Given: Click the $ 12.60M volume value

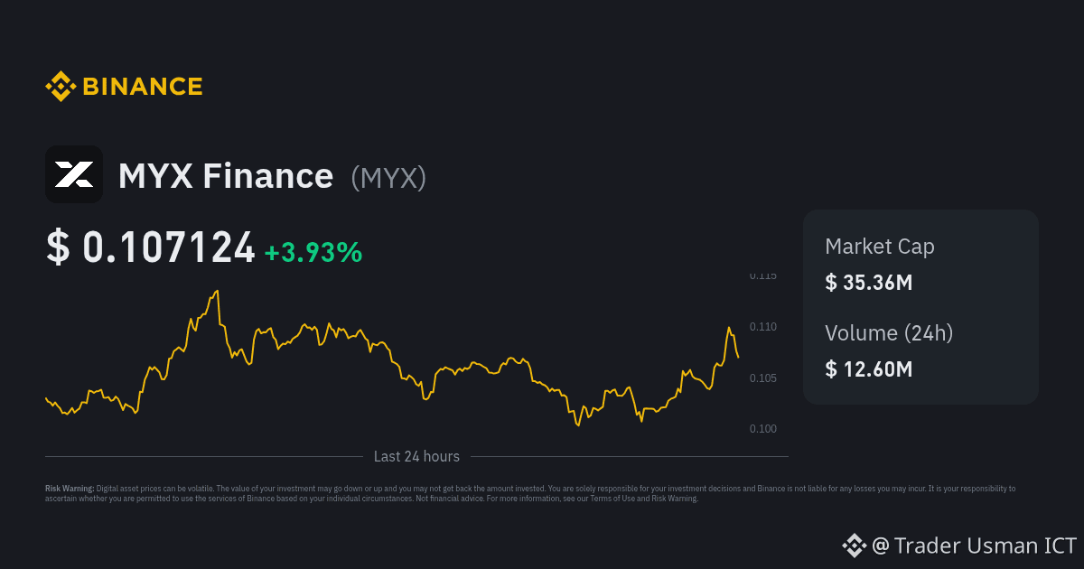Looking at the screenshot, I should (869, 369).
